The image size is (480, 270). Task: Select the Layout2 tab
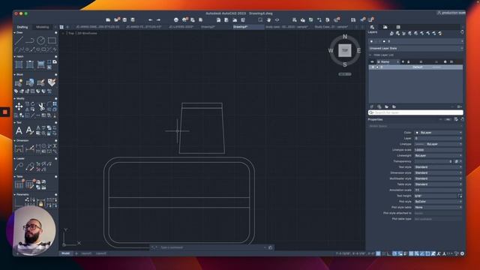pos(101,253)
